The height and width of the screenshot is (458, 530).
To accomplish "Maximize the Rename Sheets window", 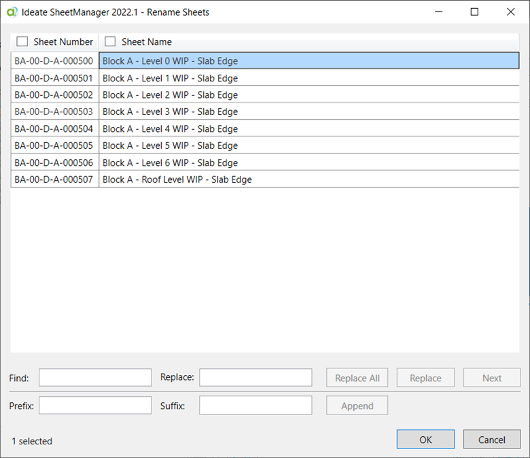I will [x=474, y=12].
